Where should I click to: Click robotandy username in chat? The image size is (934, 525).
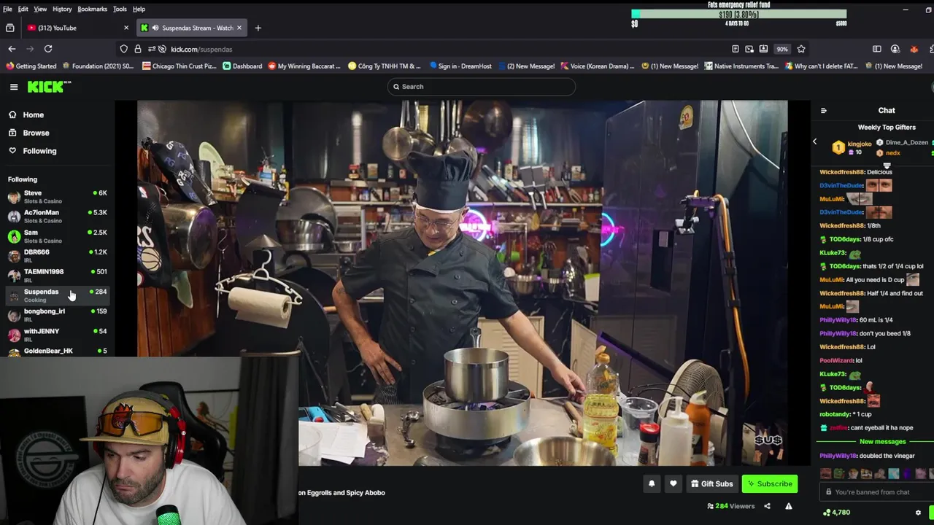pos(835,414)
